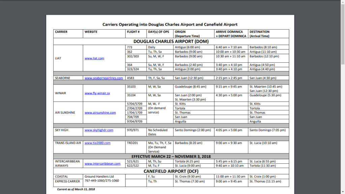Select the Santo Domingo (7:05 pm) destination cell
The width and height of the screenshot is (345, 194).
(x=269, y=132)
